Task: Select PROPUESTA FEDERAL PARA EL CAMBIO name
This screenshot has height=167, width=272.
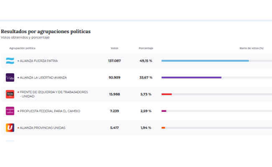Action: 50,111
